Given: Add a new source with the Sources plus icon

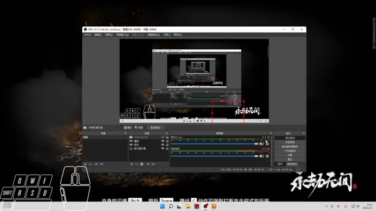Looking at the screenshot, I should click(132, 164).
